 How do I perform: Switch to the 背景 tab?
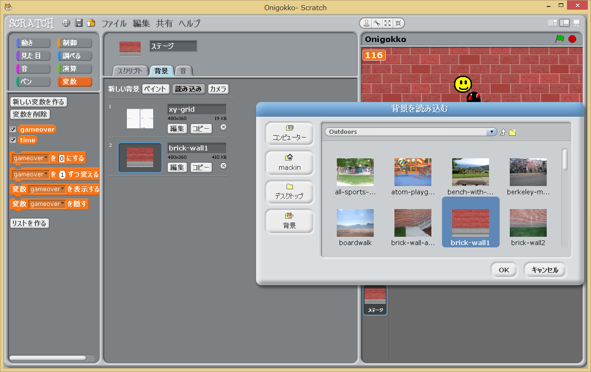(x=161, y=71)
